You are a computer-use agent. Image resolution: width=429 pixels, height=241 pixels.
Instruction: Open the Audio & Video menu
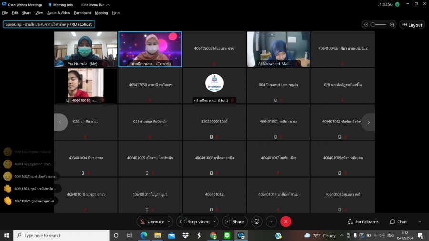pos(58,13)
